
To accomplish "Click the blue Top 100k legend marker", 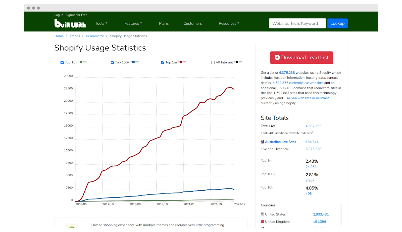I will coord(135,62).
